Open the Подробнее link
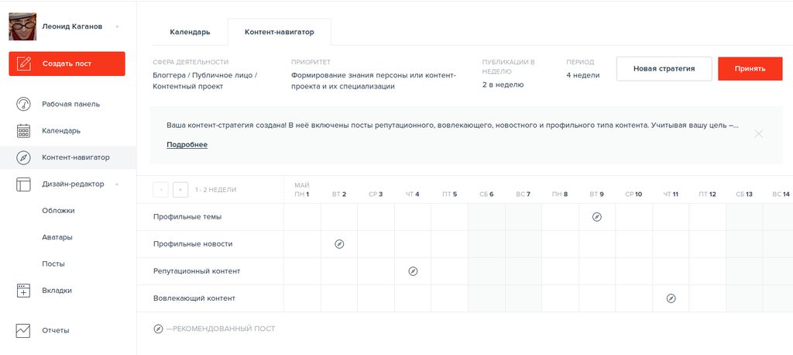The image size is (793, 355). point(187,145)
